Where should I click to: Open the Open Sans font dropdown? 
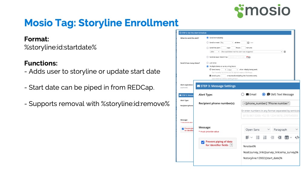[257, 130]
